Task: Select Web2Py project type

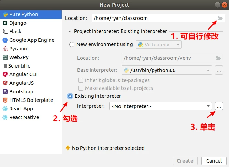Action: [31, 57]
